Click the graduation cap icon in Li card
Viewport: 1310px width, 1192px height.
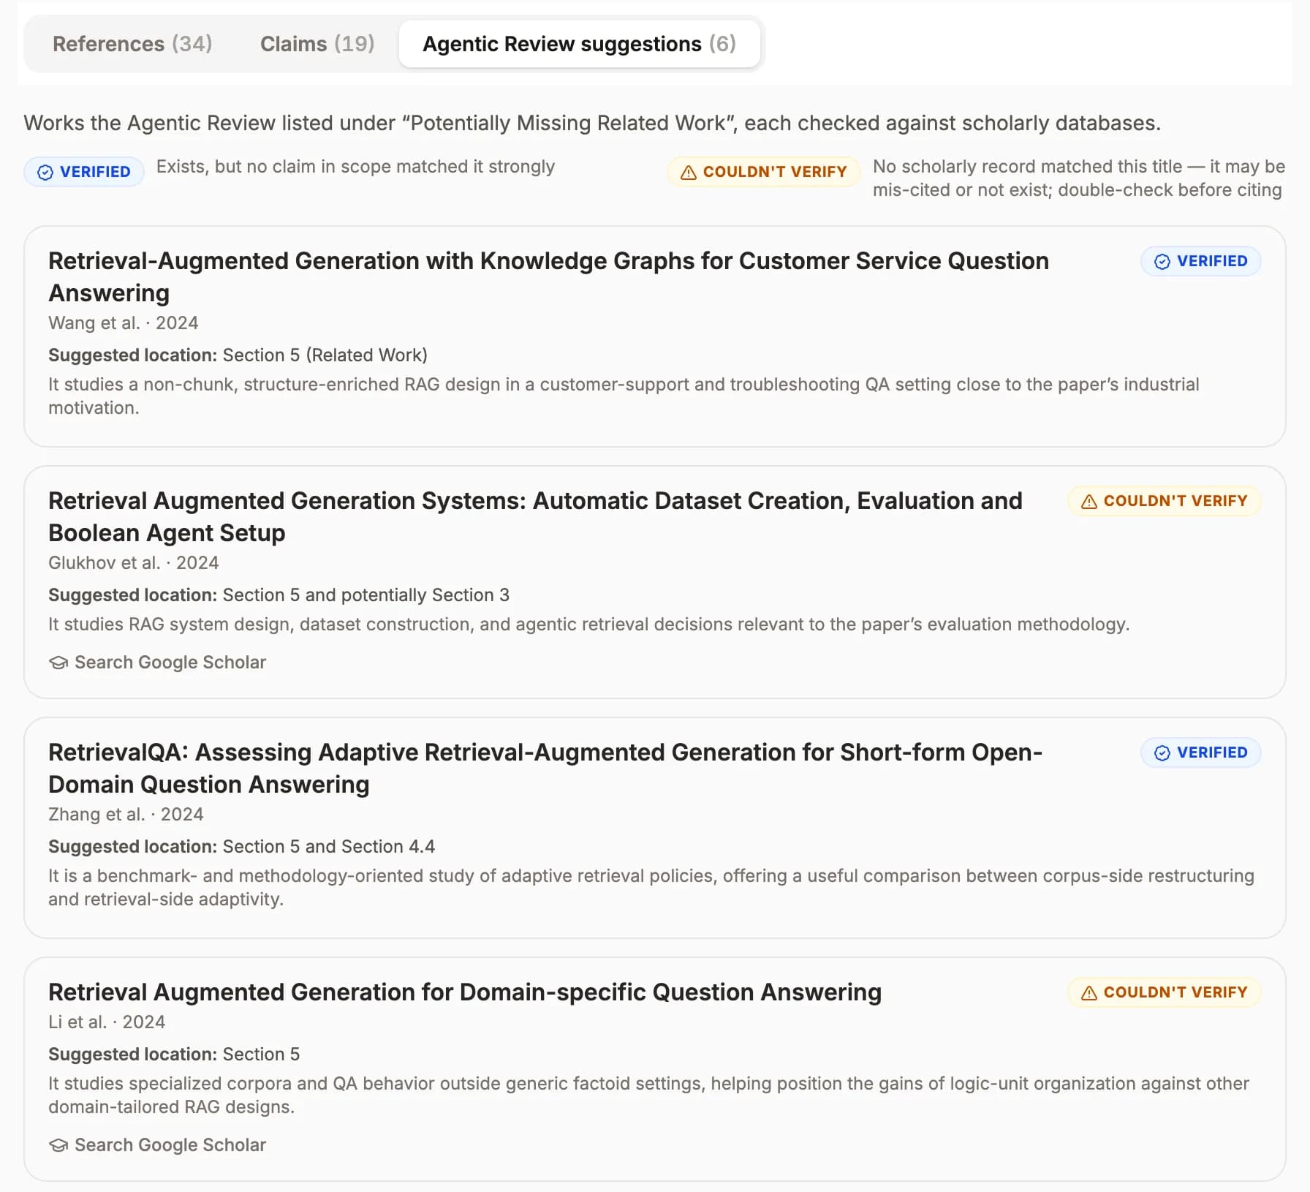(58, 1145)
